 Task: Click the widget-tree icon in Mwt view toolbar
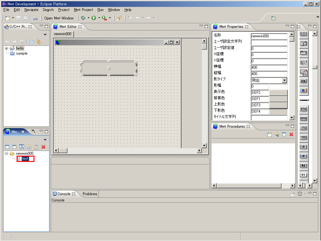tap(22, 147)
